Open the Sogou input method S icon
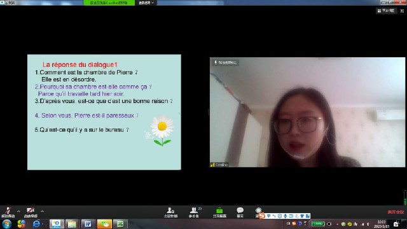 (261, 216)
